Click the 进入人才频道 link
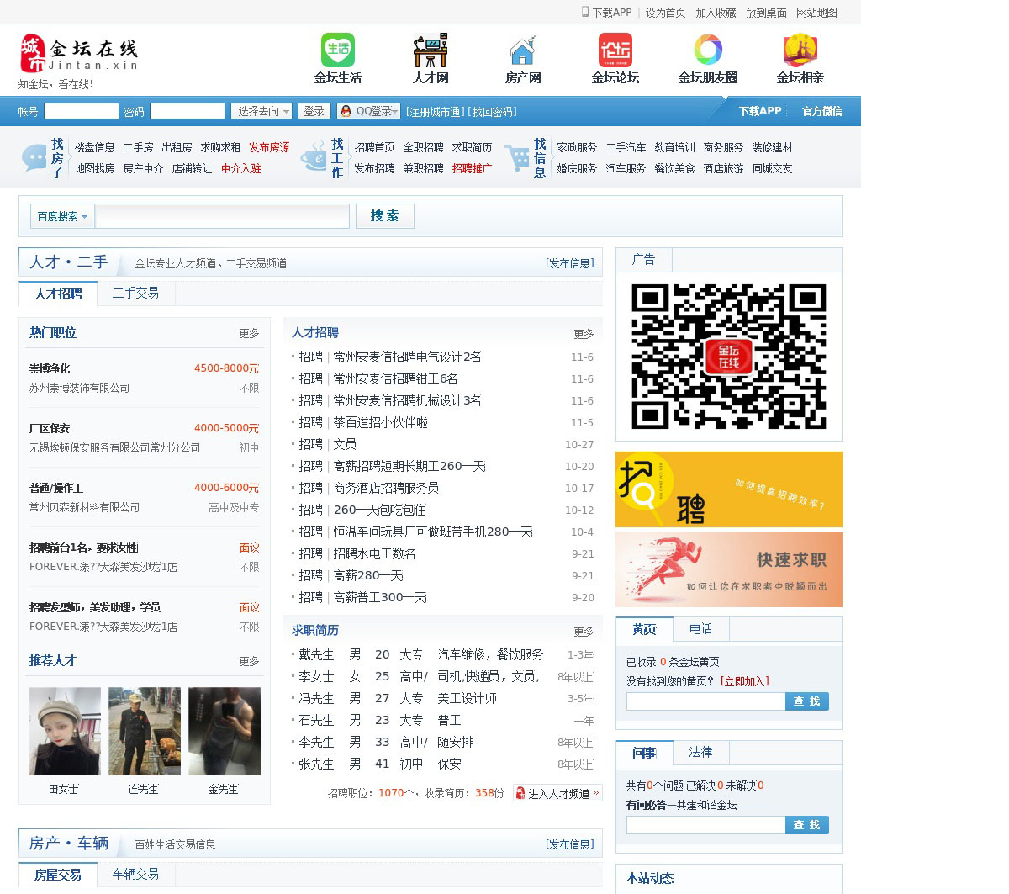 pos(557,793)
